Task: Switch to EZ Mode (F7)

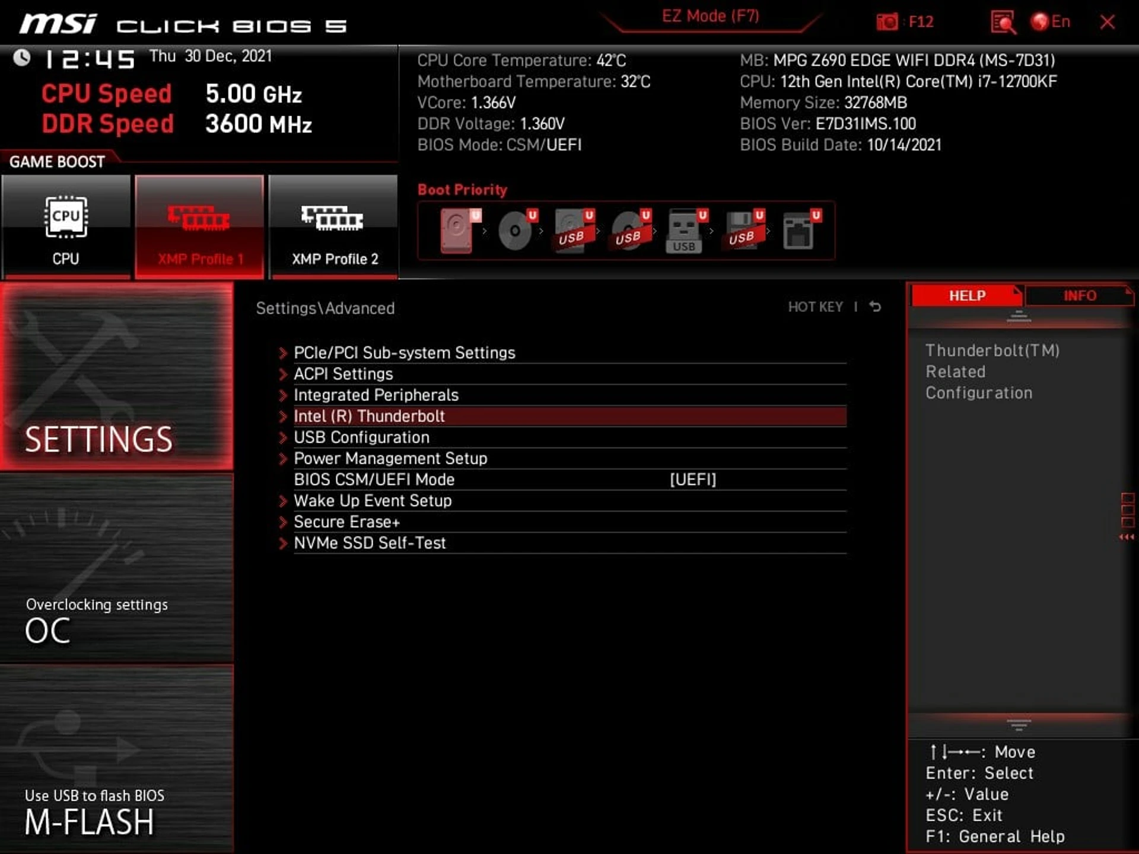Action: click(x=710, y=16)
